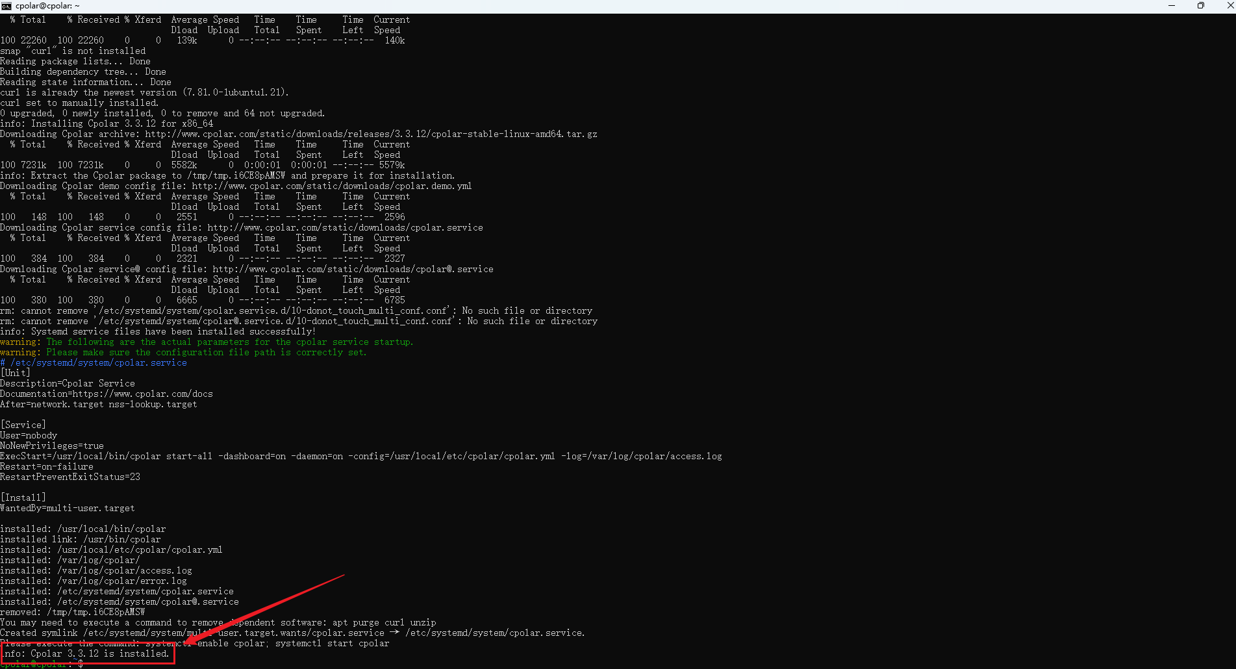Image resolution: width=1236 pixels, height=669 pixels.
Task: Click the [Unit] section header
Action: point(16,373)
